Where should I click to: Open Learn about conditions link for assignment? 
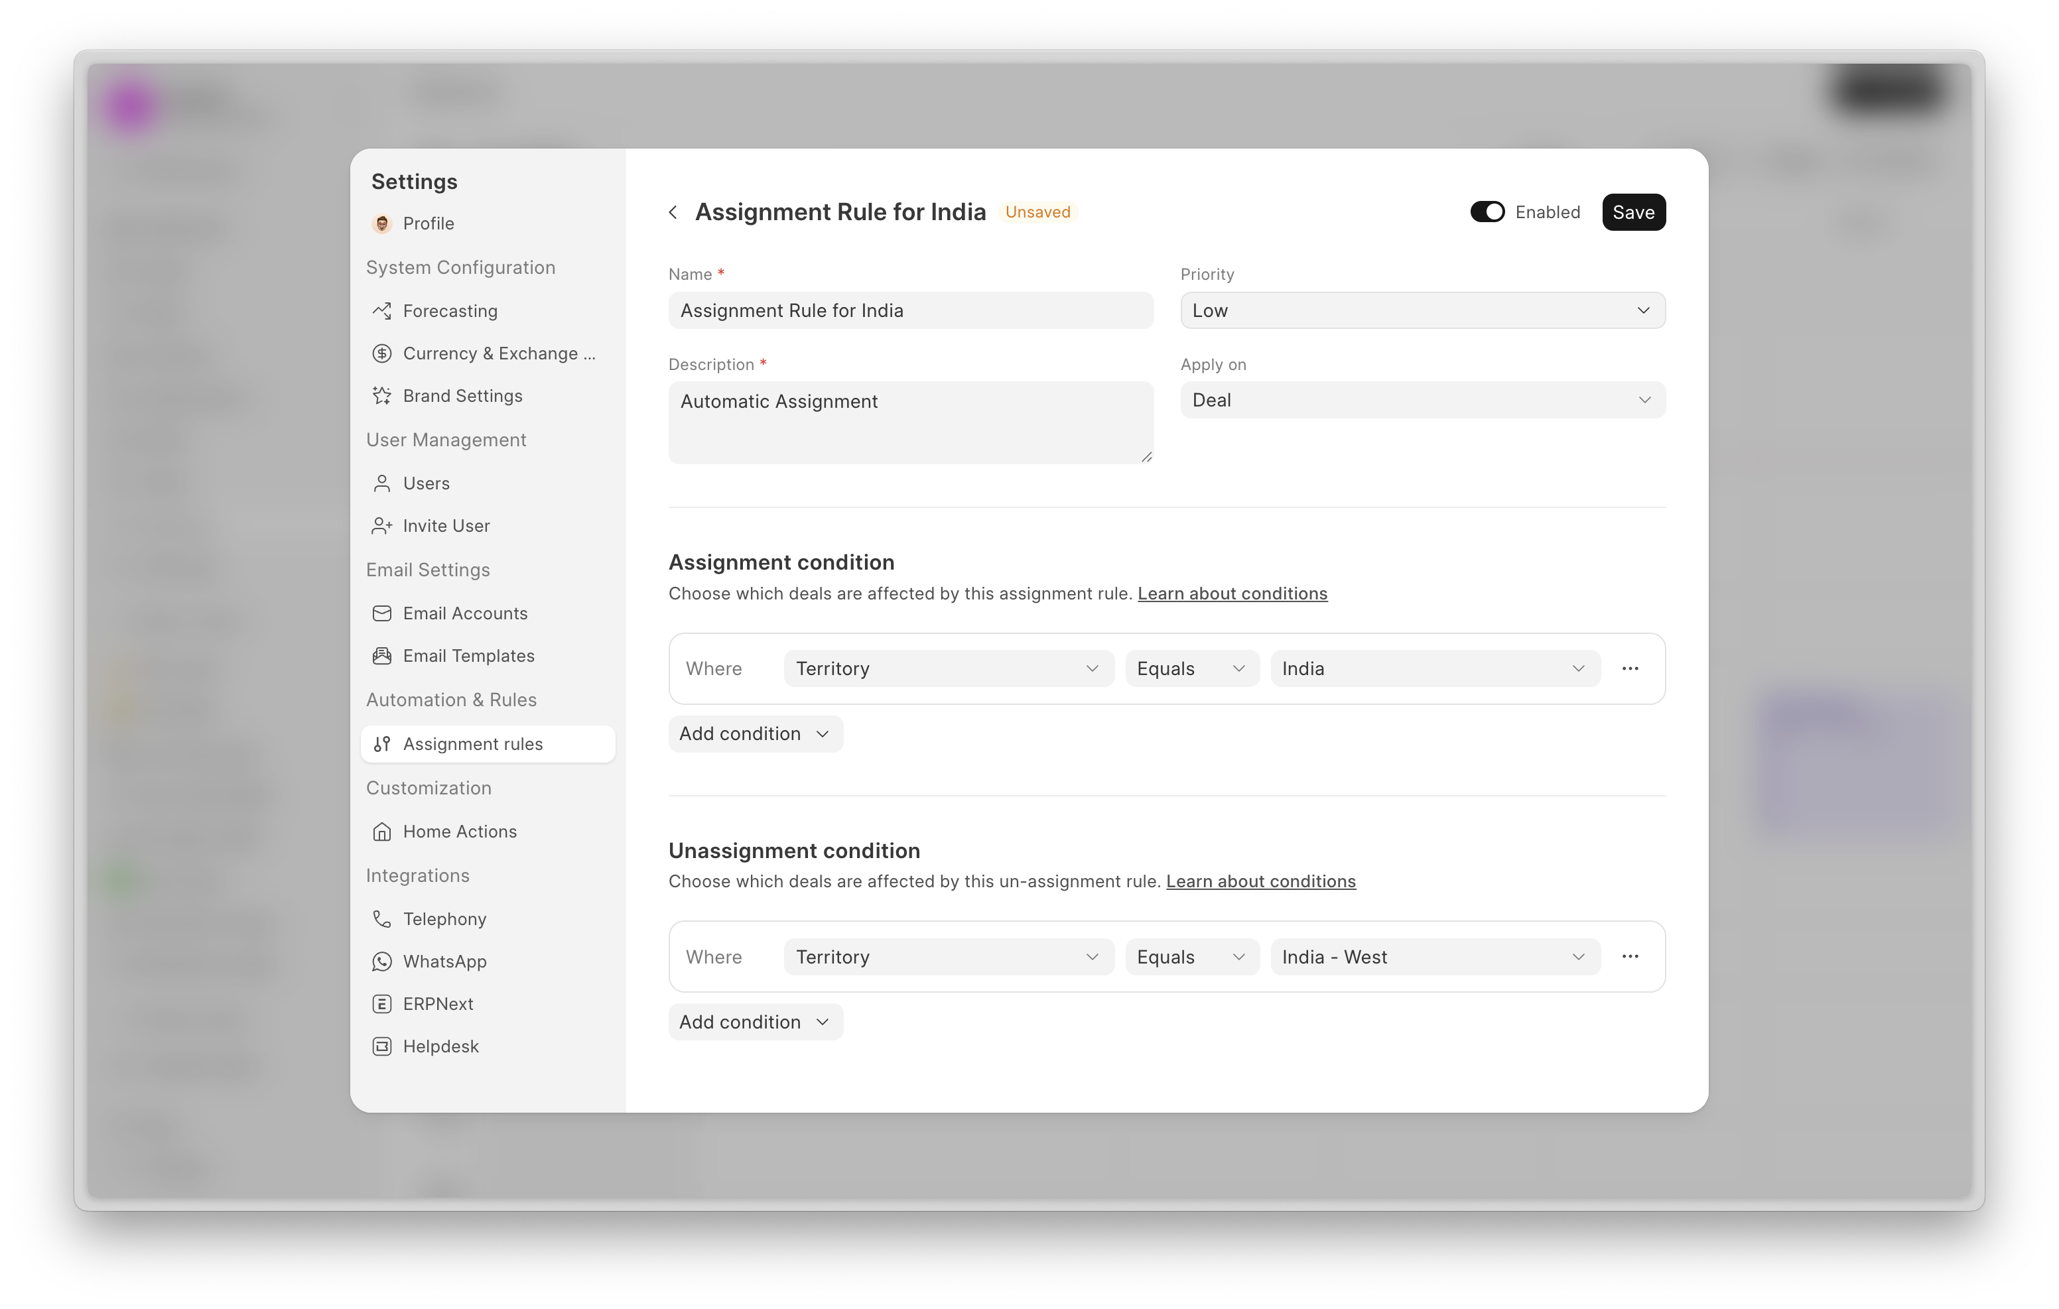(x=1231, y=593)
